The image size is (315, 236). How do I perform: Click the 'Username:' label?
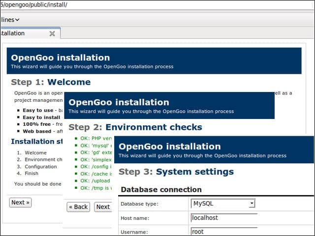click(134, 232)
